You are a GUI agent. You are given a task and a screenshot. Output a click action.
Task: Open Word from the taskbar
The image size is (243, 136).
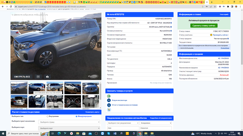click(x=115, y=133)
